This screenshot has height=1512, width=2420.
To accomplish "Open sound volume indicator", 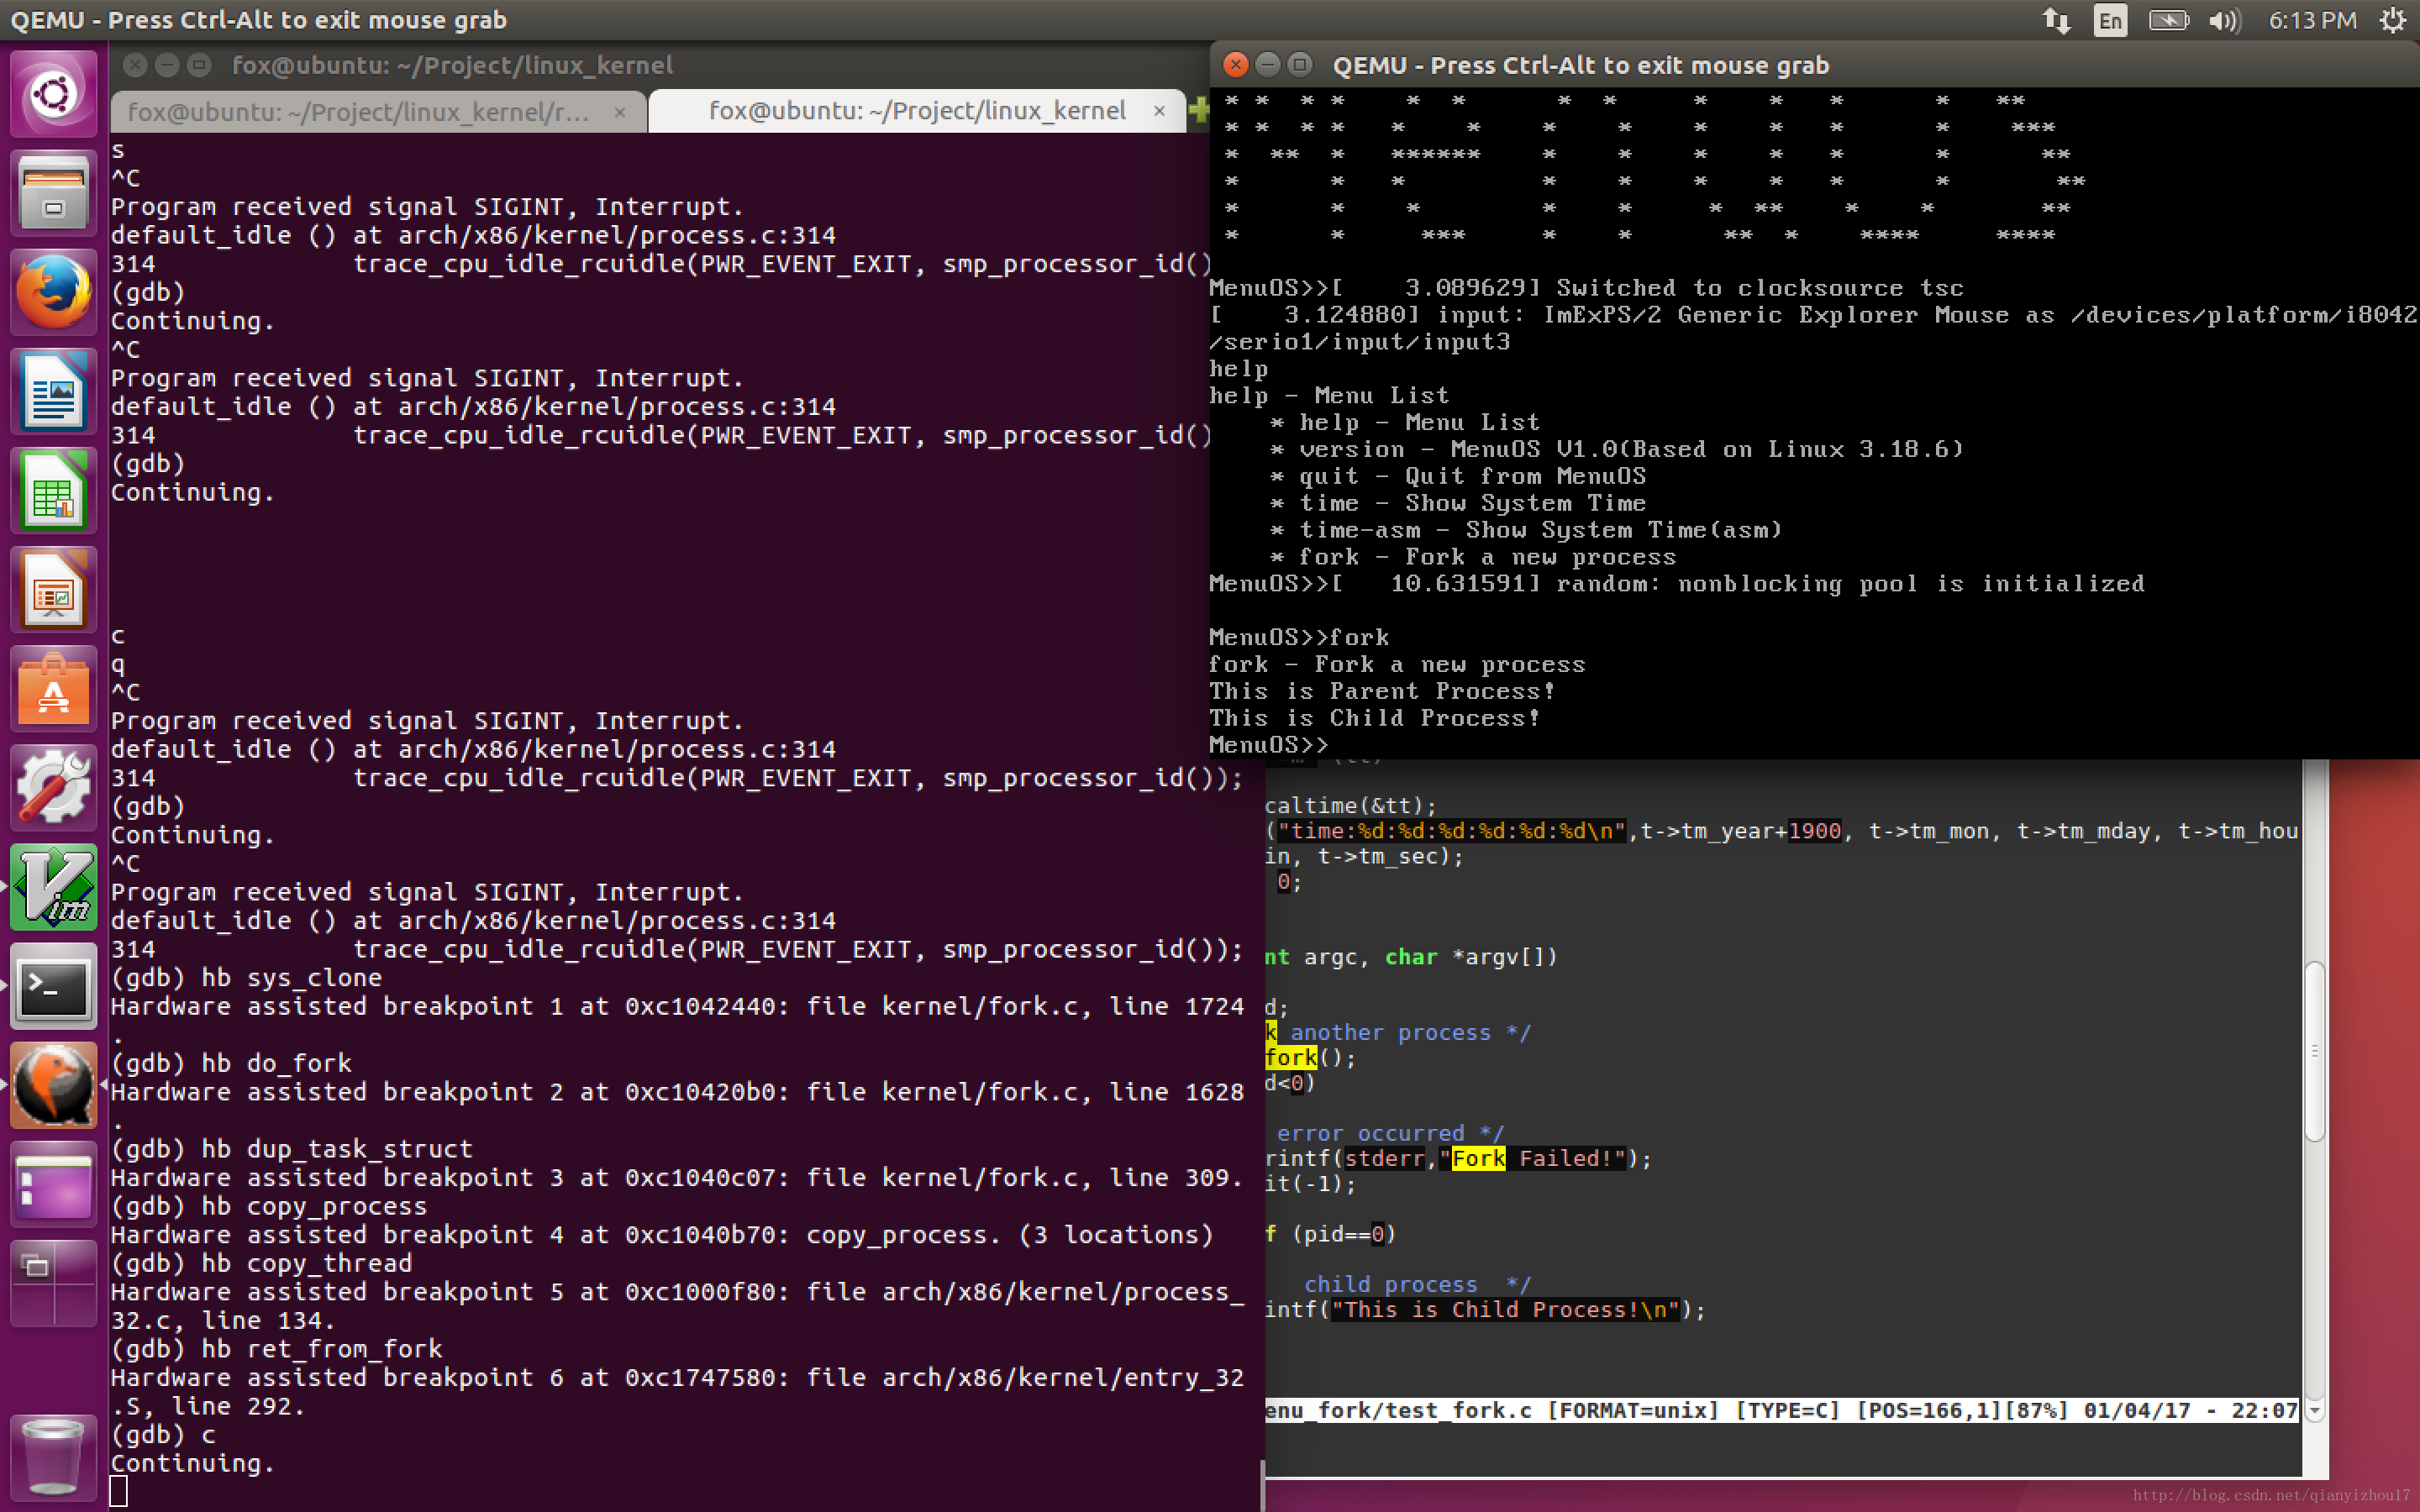I will 2224,20.
